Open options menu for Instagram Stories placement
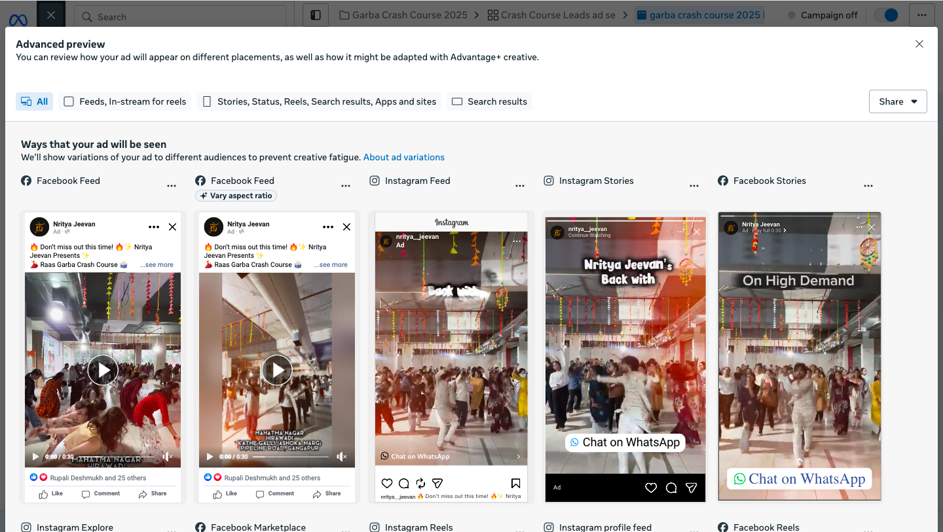 pos(694,186)
